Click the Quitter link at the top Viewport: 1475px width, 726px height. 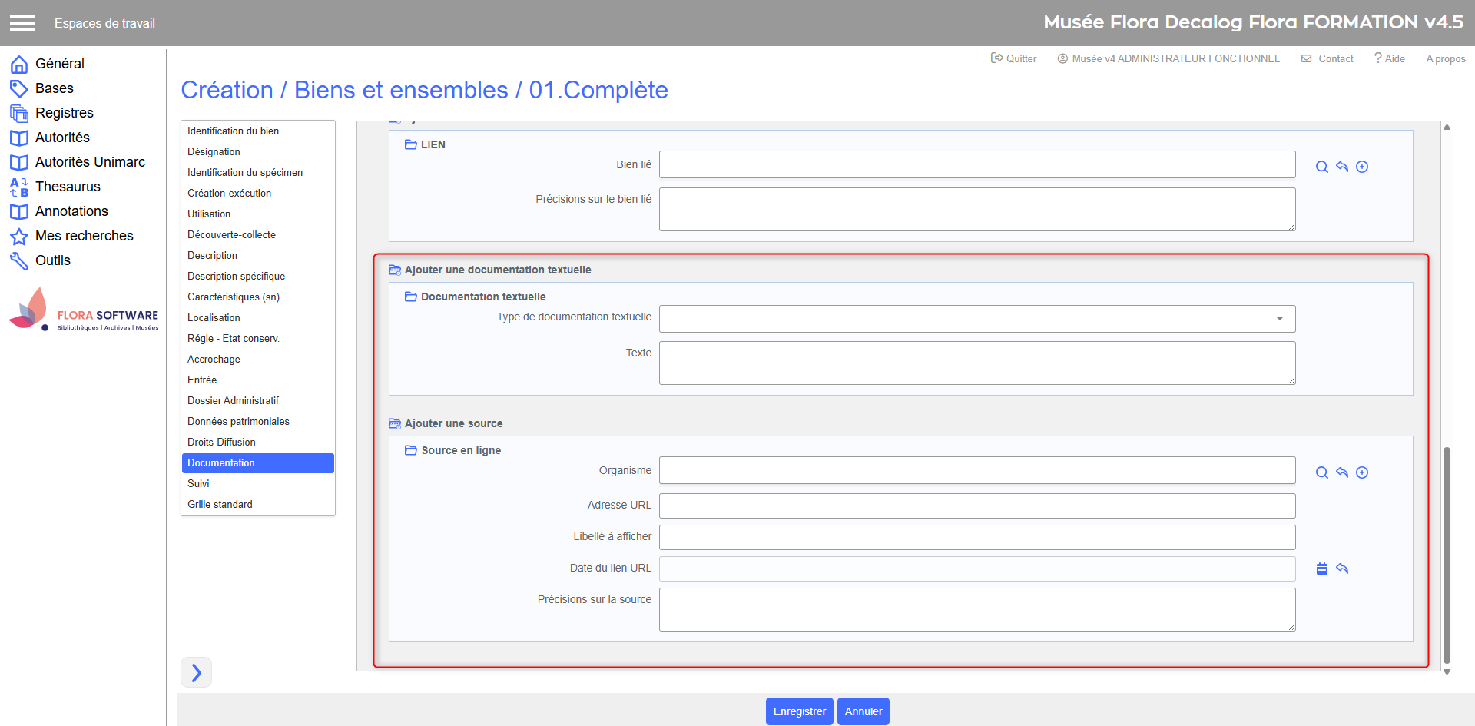pyautogui.click(x=1013, y=58)
